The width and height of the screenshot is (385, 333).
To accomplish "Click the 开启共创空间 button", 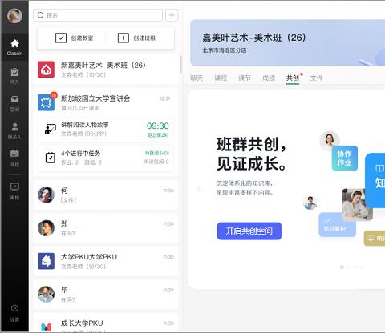I will (x=249, y=231).
